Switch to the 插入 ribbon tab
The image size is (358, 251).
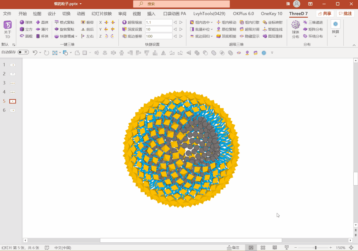click(x=151, y=14)
